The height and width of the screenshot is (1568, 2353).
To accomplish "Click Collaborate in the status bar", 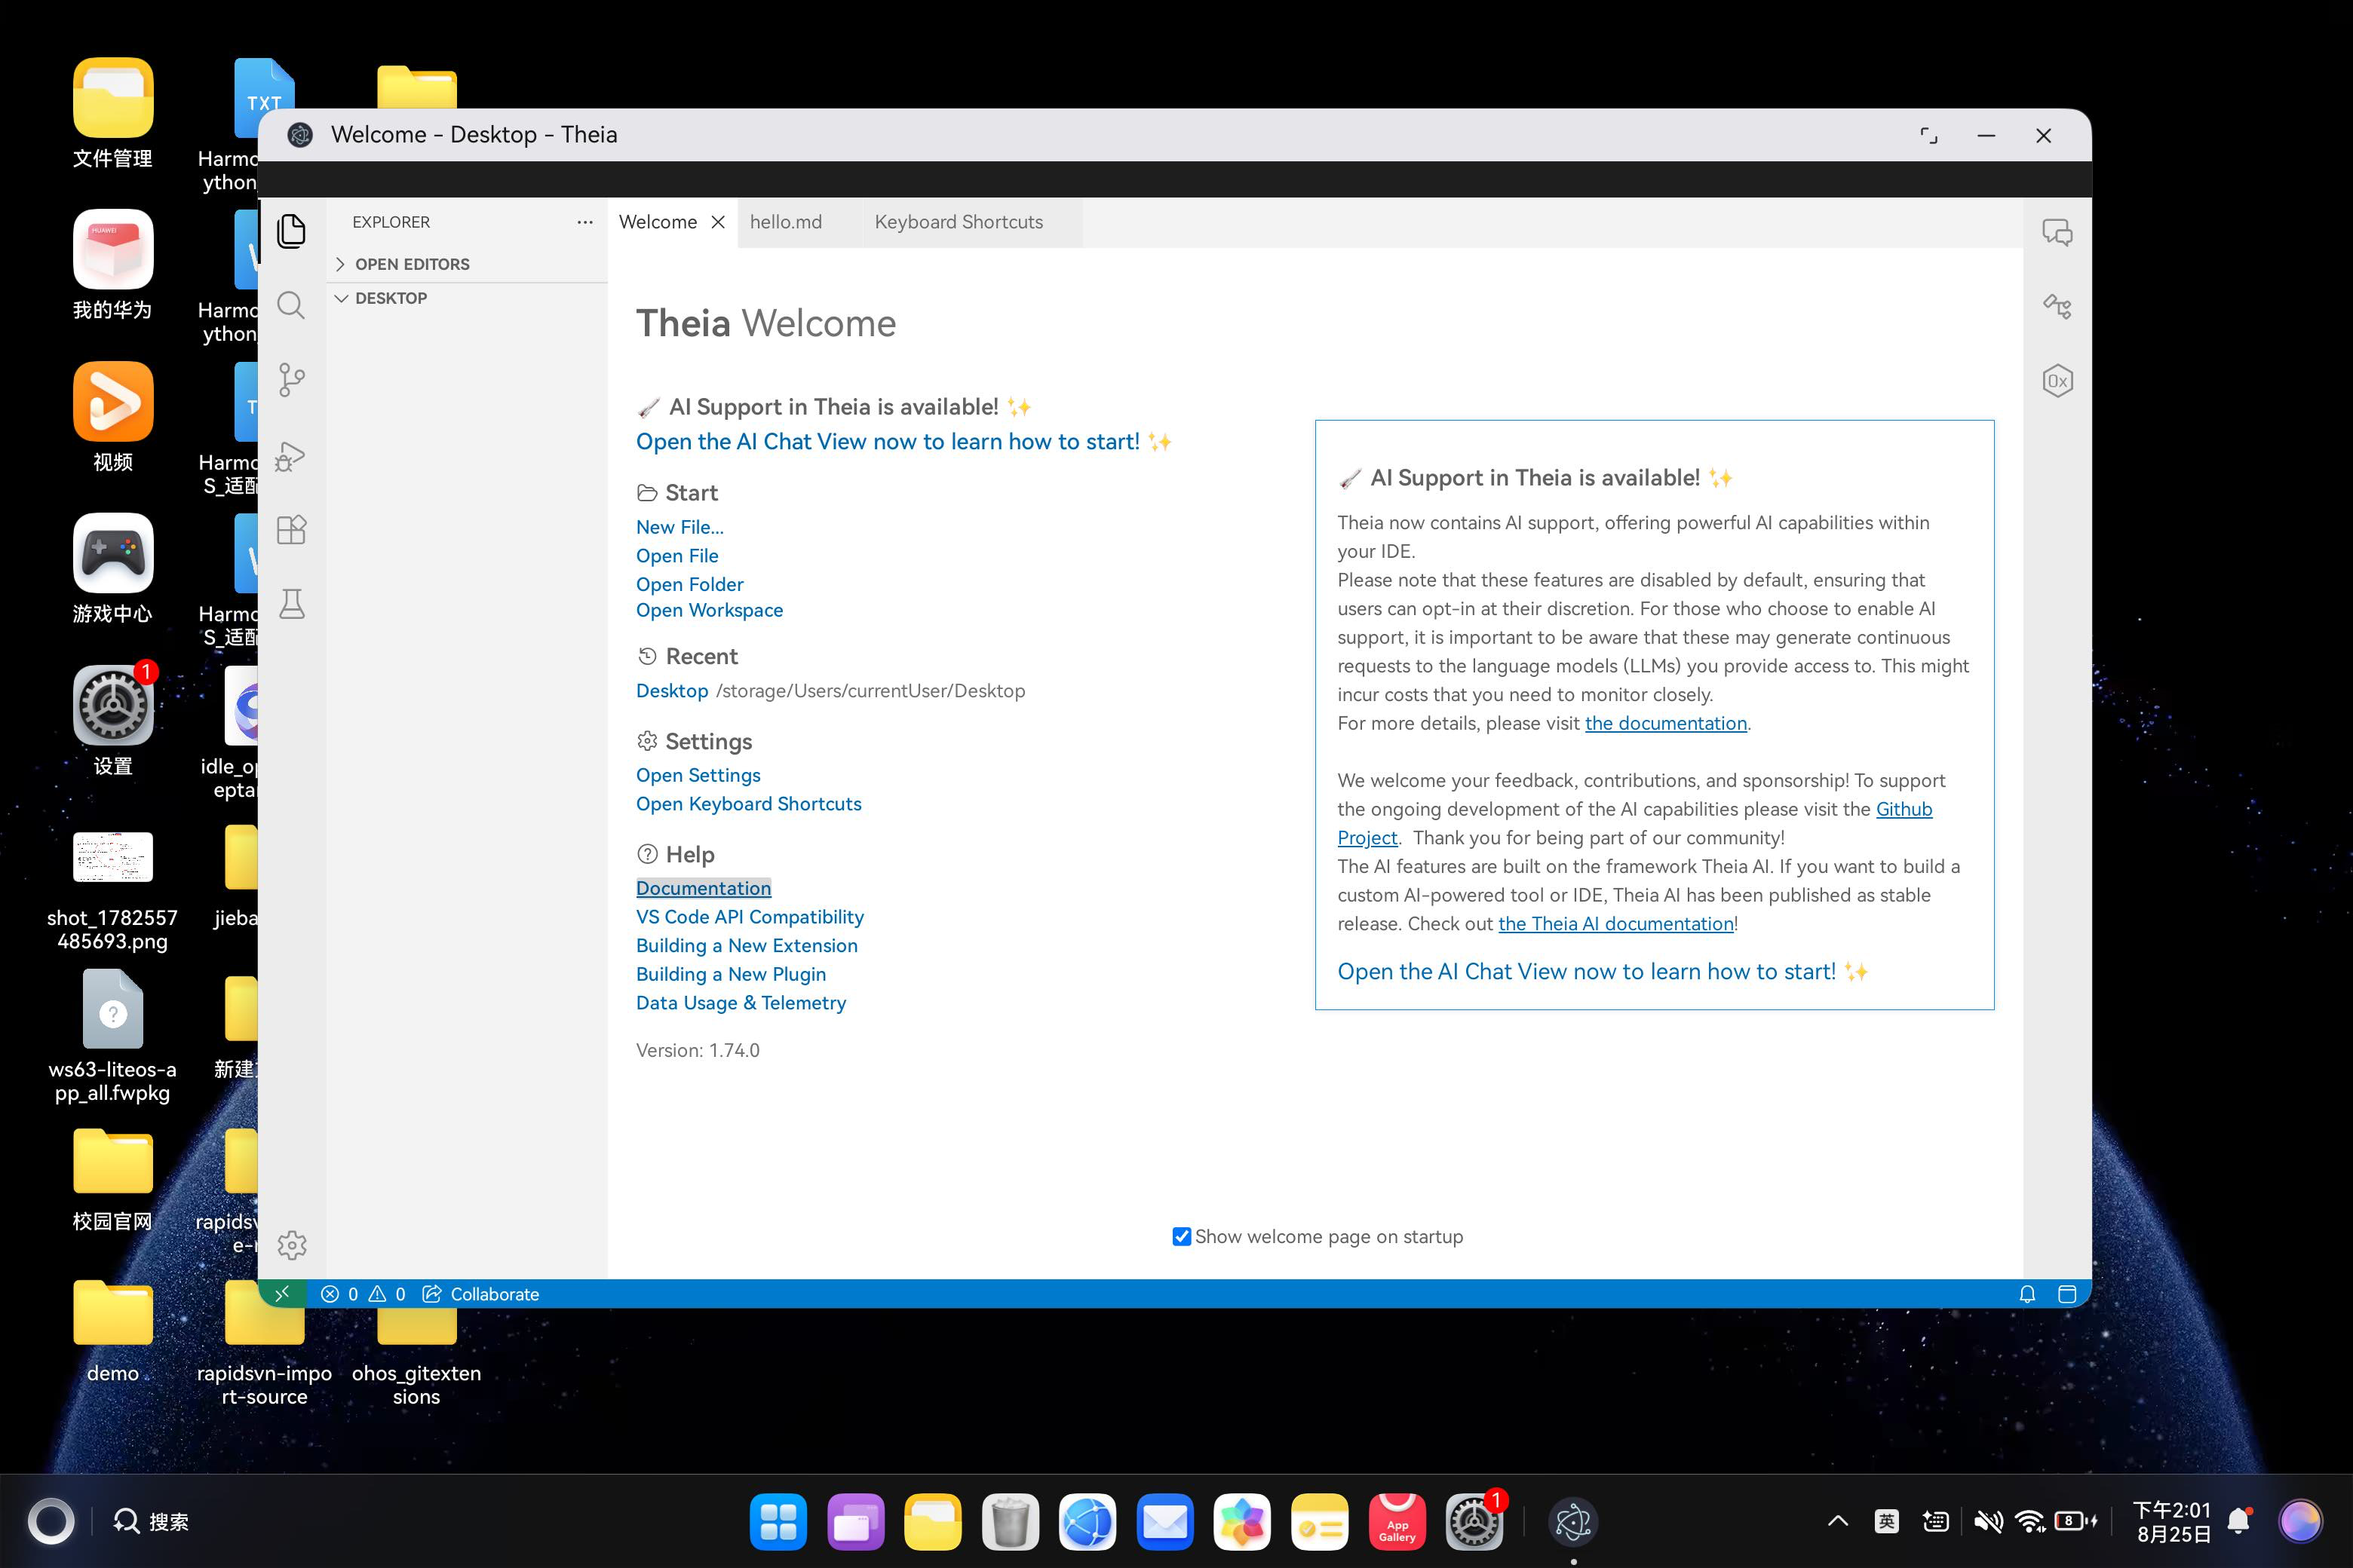I will click(481, 1294).
